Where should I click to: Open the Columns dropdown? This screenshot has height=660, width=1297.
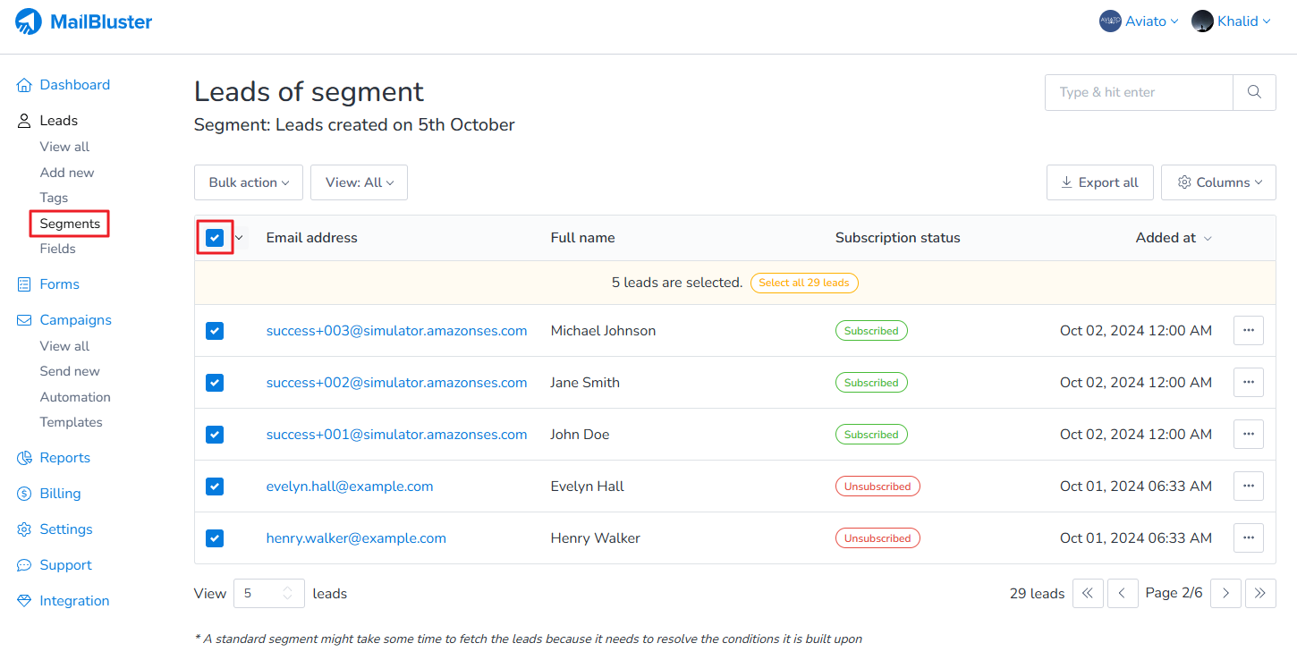(x=1218, y=182)
